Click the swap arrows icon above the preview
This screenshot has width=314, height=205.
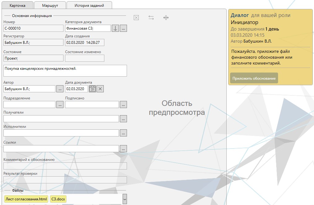[151, 18]
